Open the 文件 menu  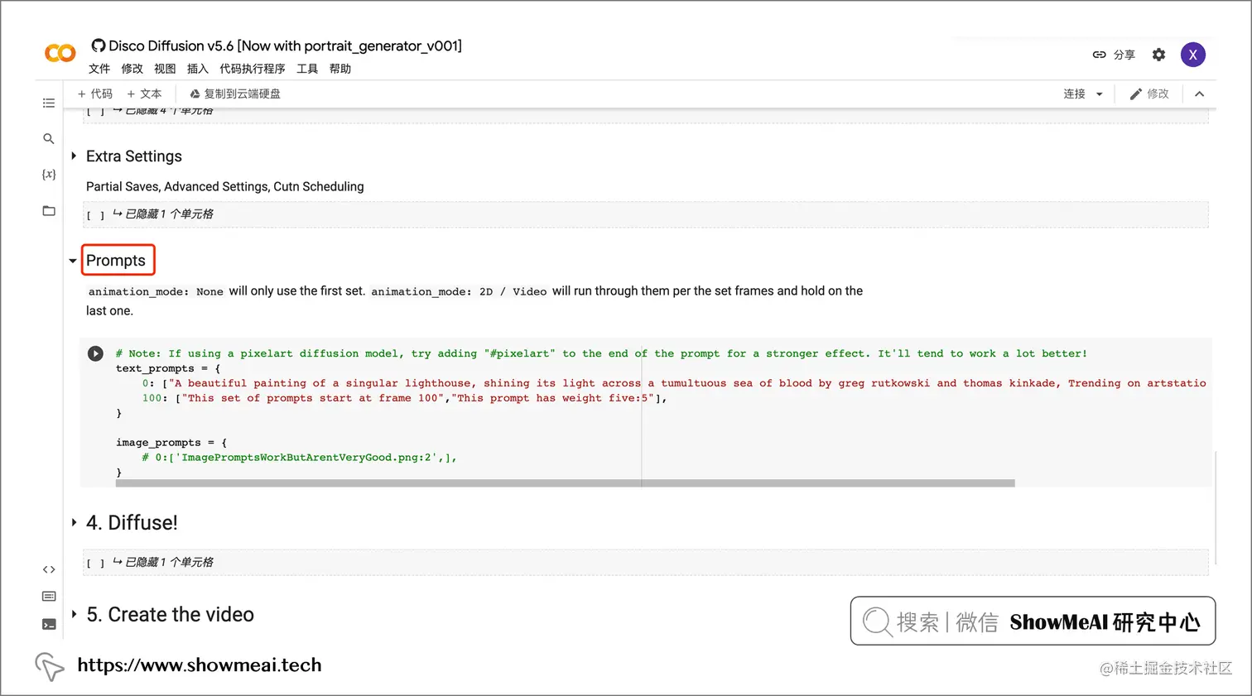[x=99, y=69]
